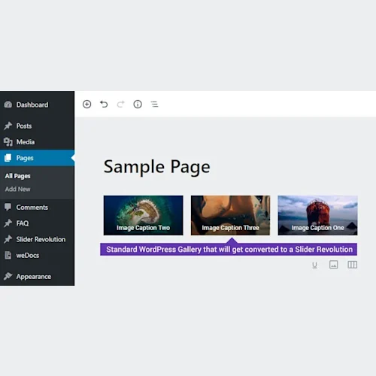This screenshot has height=376, width=376.
Task: Click the Add block plus icon
Action: coord(86,104)
